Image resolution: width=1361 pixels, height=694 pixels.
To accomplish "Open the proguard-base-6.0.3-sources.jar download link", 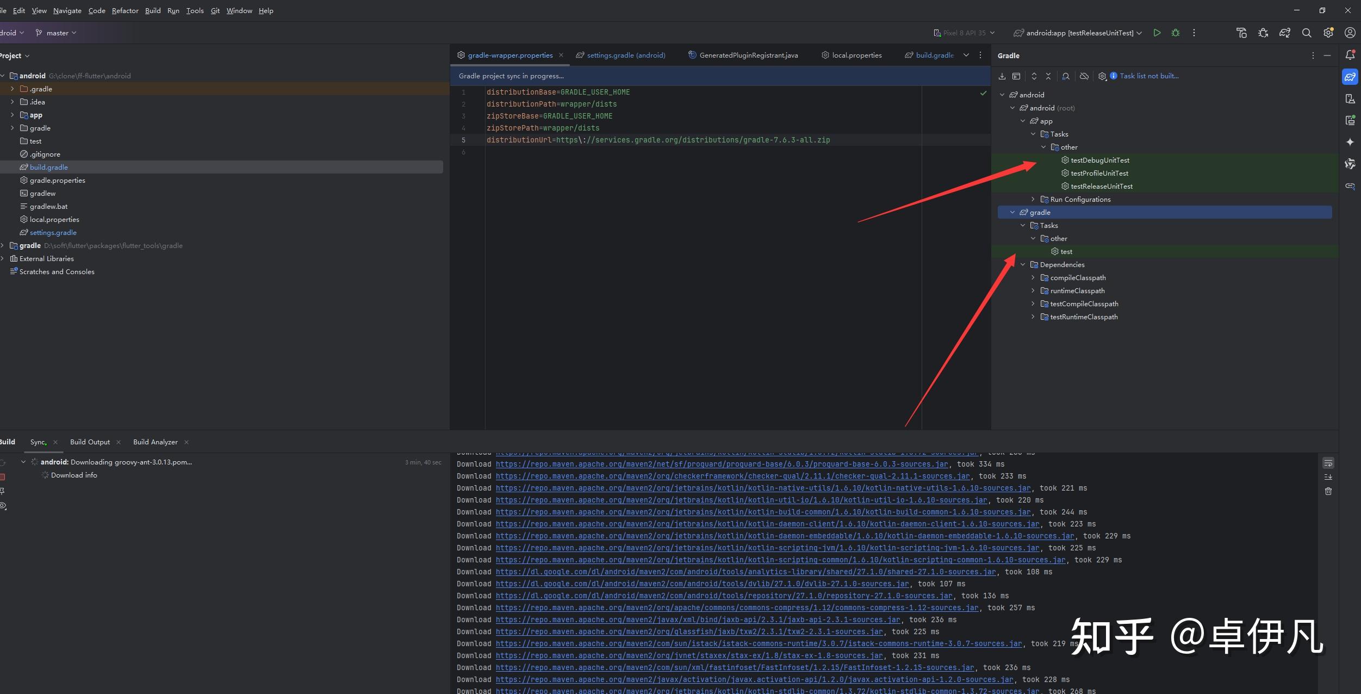I will [722, 464].
